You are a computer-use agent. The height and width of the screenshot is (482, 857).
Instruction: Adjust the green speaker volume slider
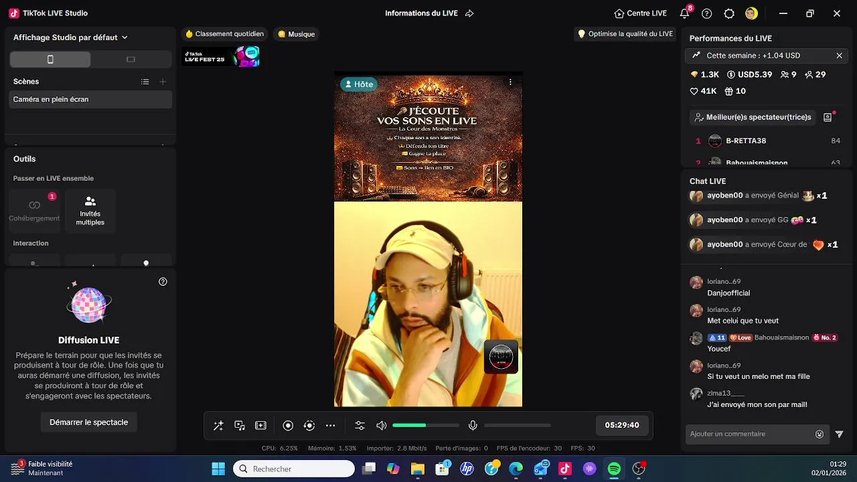point(426,426)
